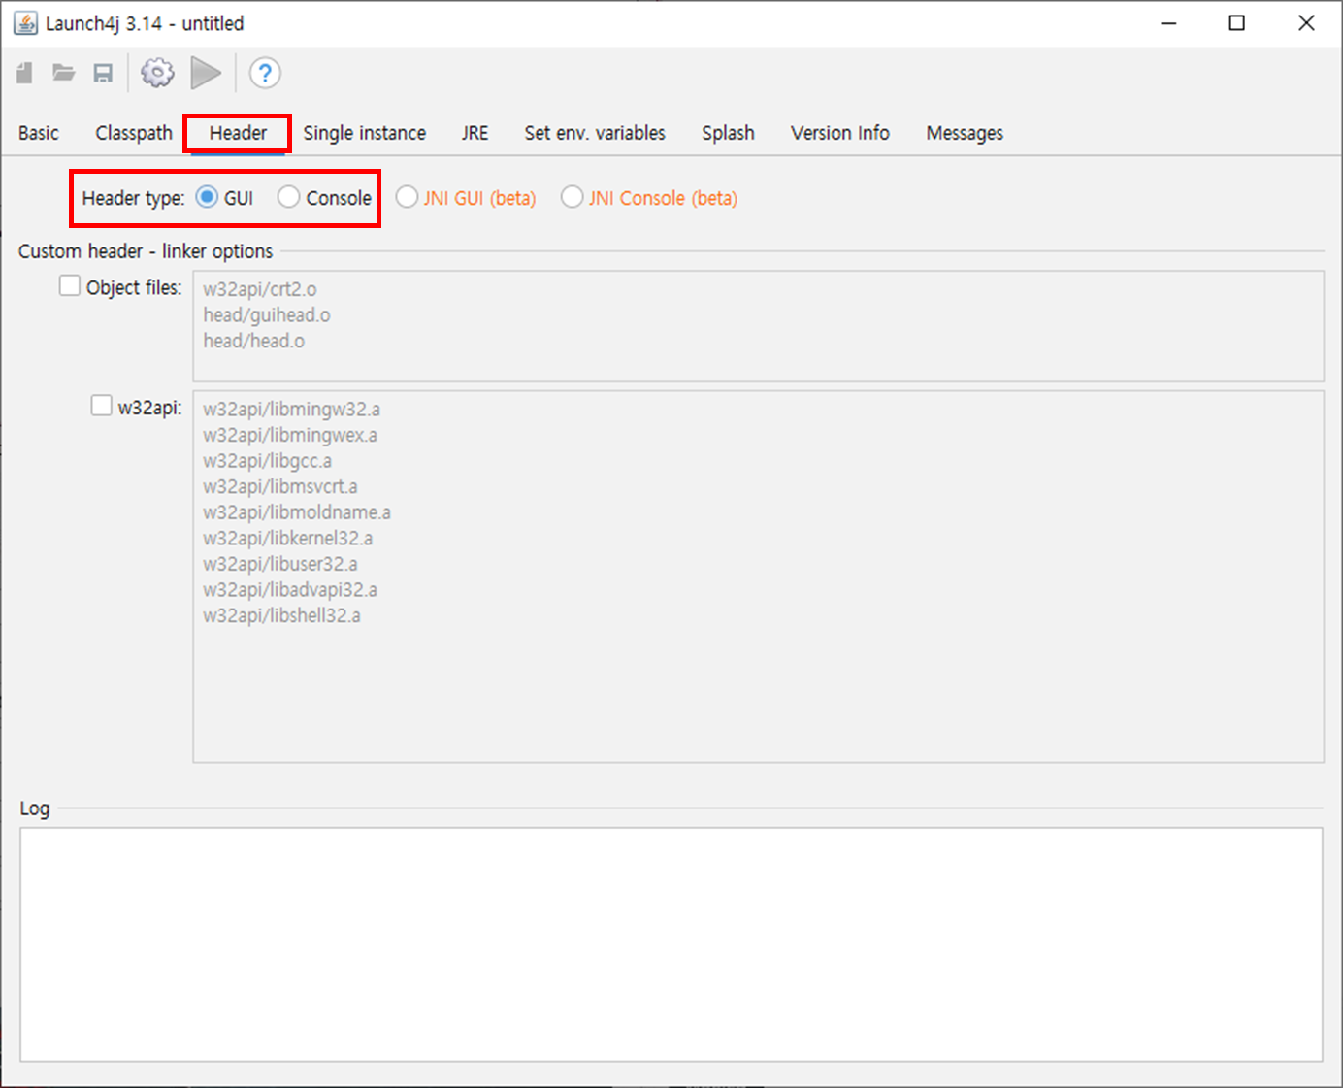Click the head/guihead.o entry
1343x1088 pixels.
click(x=267, y=315)
